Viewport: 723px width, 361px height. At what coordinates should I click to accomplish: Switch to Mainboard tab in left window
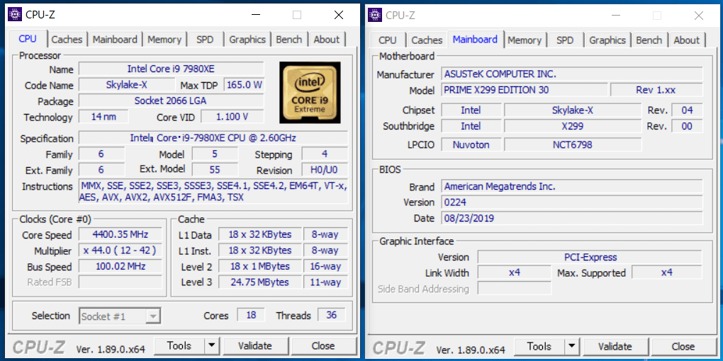(x=115, y=40)
